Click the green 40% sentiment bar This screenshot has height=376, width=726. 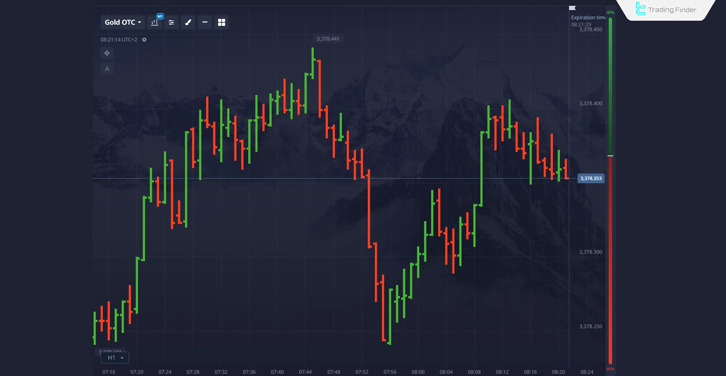(610, 86)
